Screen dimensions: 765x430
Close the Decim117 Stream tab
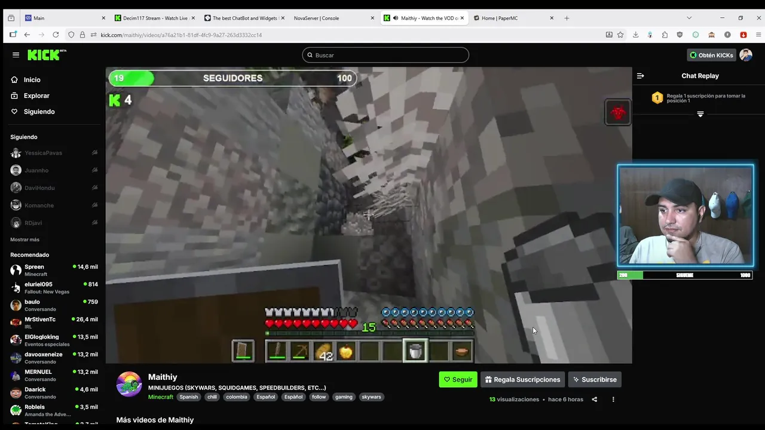193,18
